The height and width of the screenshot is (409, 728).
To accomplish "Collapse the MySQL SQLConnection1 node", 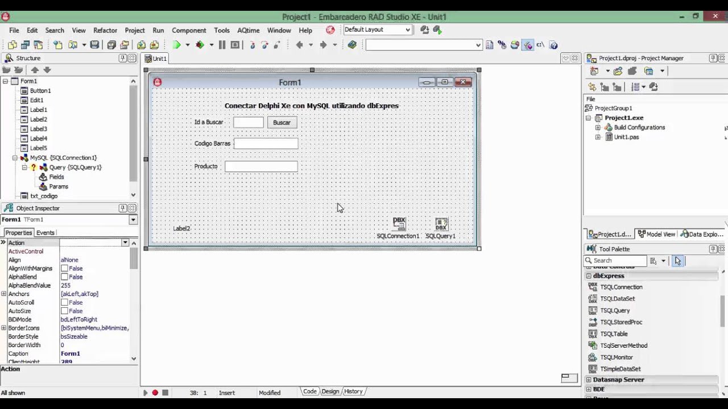I will [15, 158].
